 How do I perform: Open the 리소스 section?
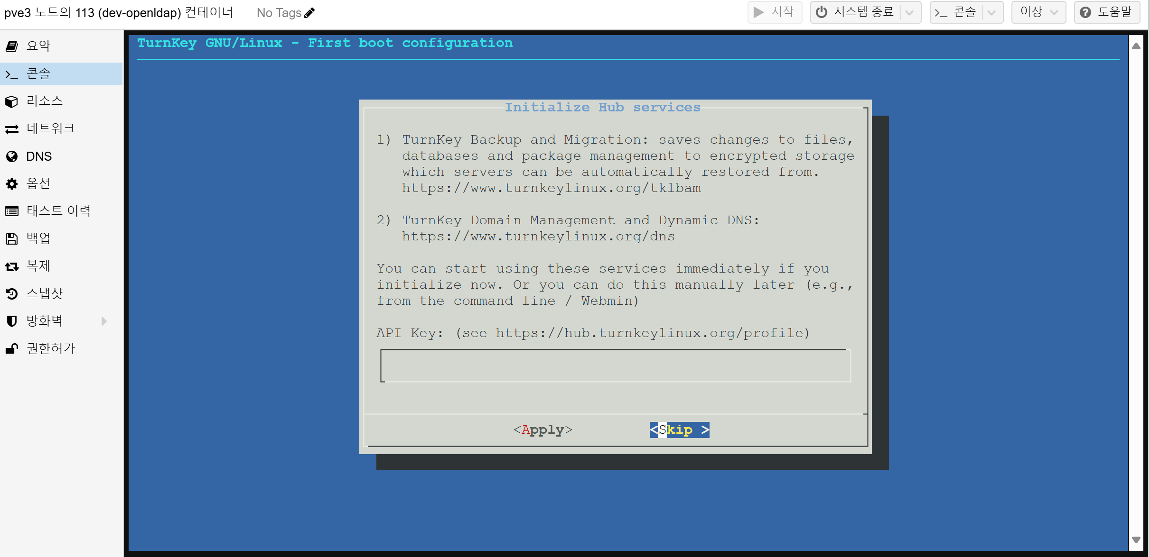pyautogui.click(x=61, y=101)
